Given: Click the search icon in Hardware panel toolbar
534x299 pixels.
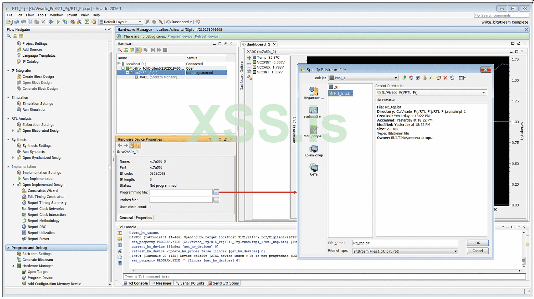Looking at the screenshot, I should point(120,50).
